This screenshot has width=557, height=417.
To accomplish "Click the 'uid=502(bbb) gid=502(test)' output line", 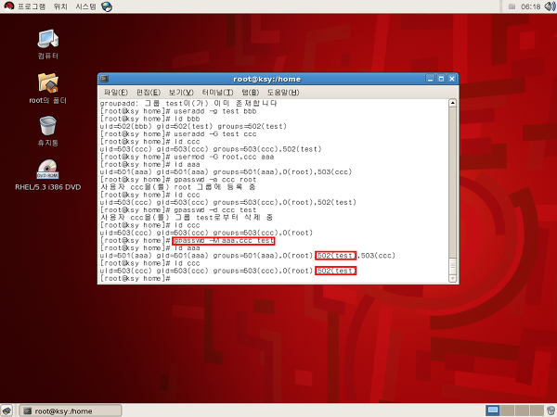I will (x=193, y=127).
